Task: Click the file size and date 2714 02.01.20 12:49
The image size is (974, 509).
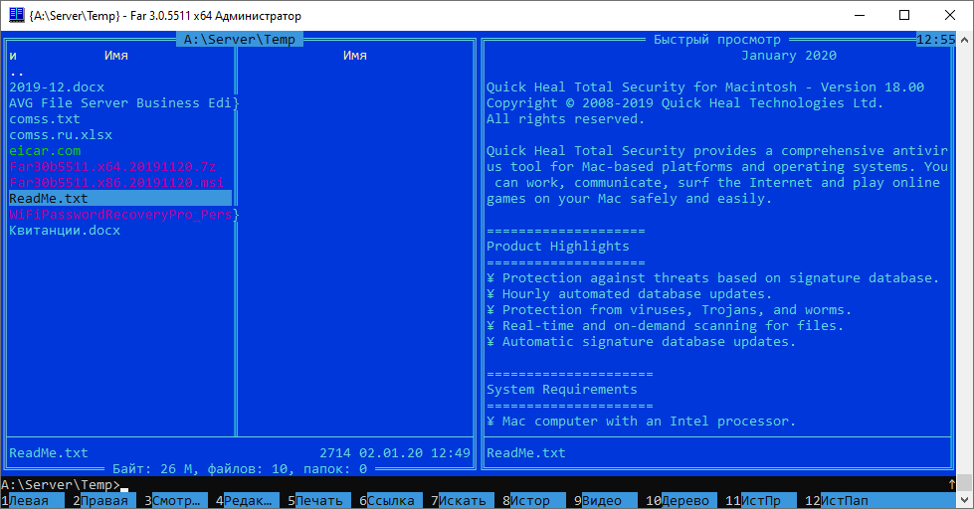Action: 394,453
